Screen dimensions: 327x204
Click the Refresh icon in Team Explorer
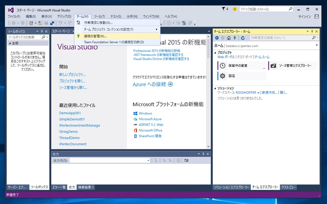[x=243, y=38]
